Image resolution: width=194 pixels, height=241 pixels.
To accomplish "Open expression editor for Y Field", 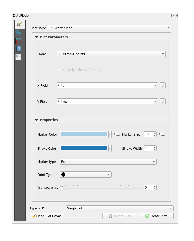I will click(x=162, y=101).
